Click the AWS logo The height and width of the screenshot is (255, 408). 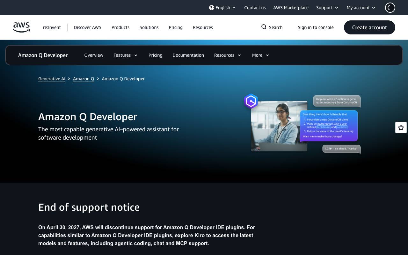coord(22,27)
